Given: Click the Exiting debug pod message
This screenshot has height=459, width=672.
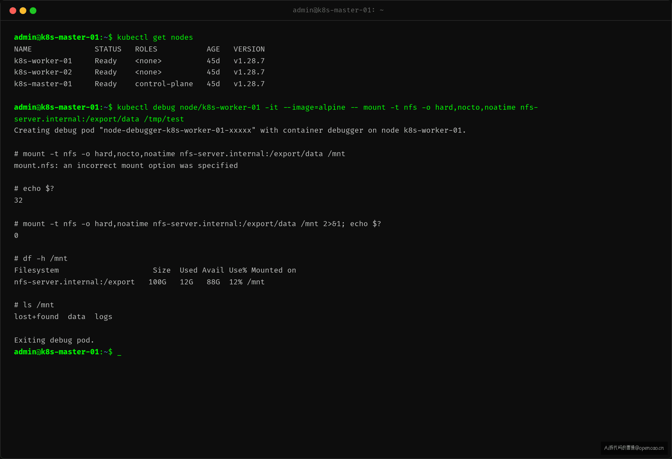Looking at the screenshot, I should (54, 340).
